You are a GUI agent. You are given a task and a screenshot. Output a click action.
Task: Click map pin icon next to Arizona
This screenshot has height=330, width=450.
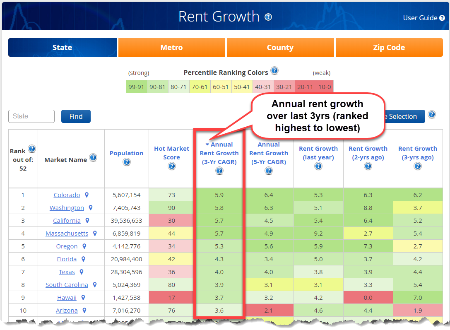click(x=84, y=311)
